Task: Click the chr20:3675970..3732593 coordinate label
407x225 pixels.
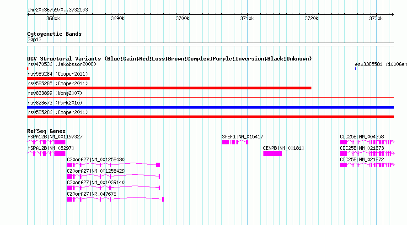Action: 58,10
